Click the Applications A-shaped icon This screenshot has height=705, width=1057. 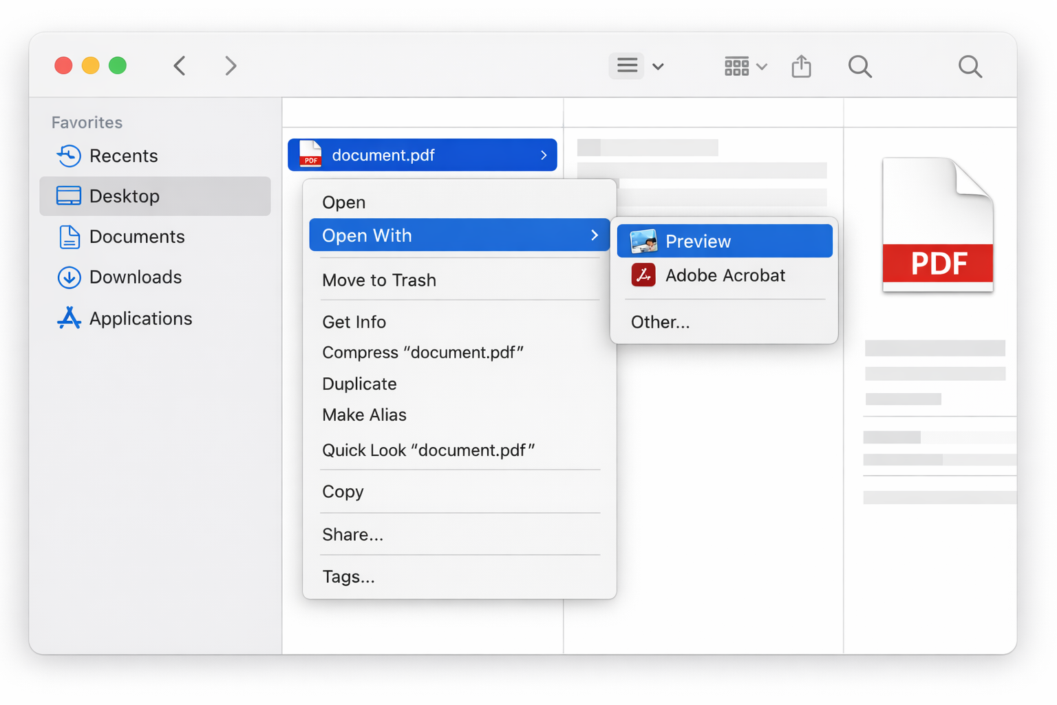[x=69, y=318]
